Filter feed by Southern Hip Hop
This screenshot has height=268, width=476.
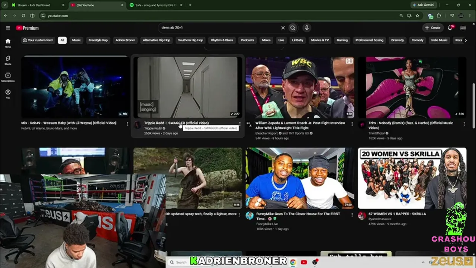(190, 40)
